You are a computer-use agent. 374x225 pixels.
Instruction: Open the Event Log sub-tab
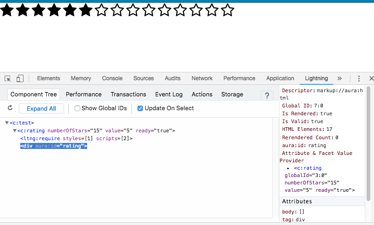pos(169,95)
